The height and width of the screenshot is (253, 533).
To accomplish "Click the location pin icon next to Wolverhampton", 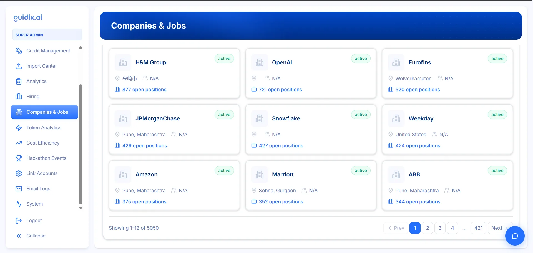I will coord(391,78).
